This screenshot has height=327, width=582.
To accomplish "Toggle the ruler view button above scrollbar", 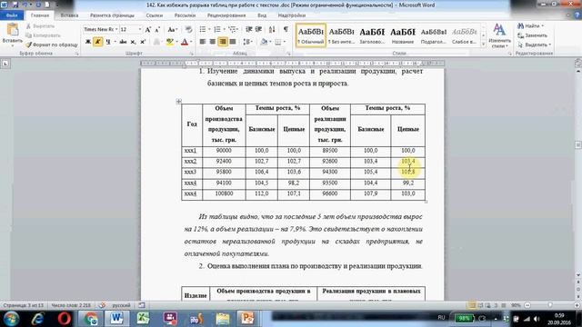I will (578, 64).
